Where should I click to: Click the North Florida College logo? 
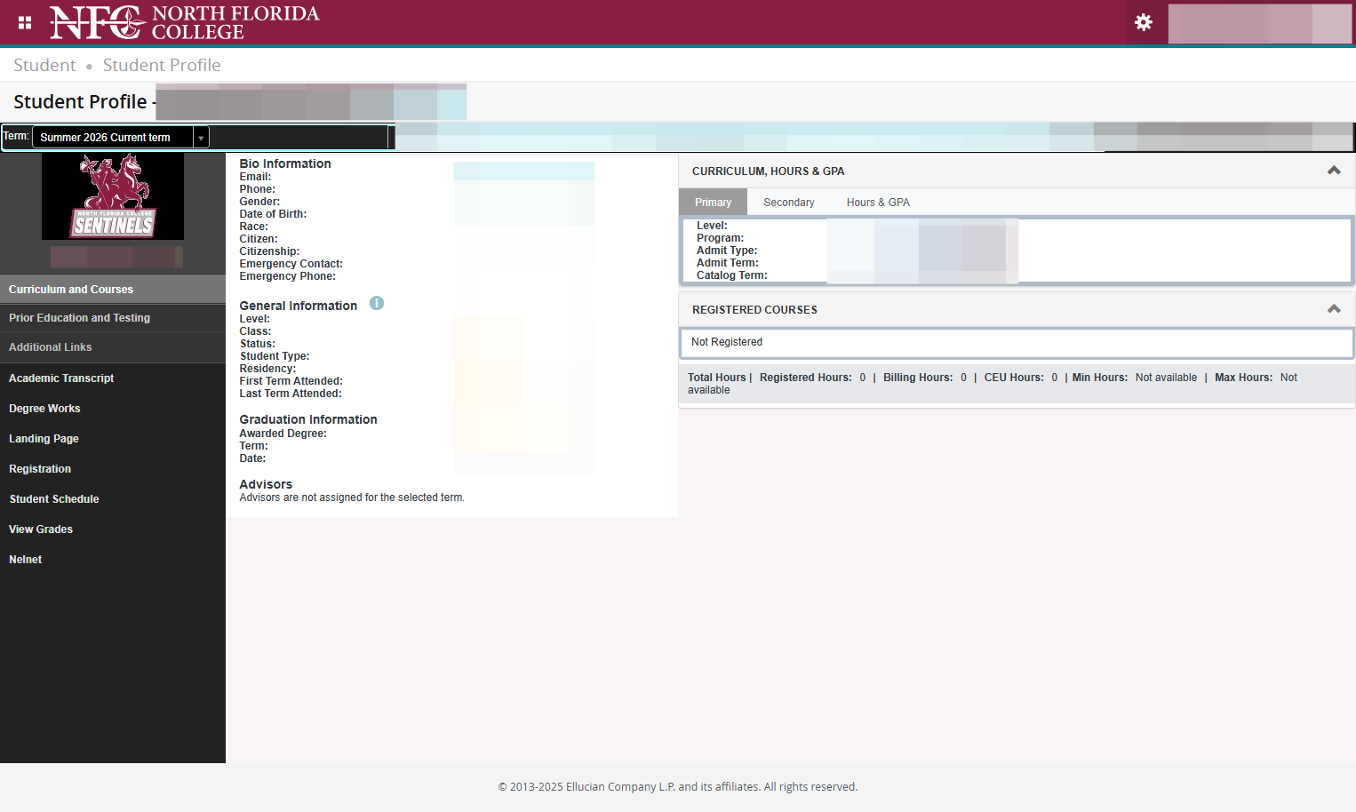click(185, 22)
